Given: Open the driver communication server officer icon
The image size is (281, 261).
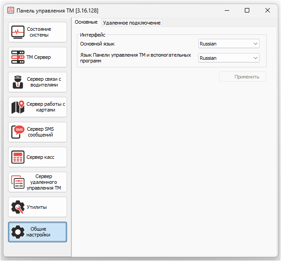Looking at the screenshot, I should click(18, 82).
